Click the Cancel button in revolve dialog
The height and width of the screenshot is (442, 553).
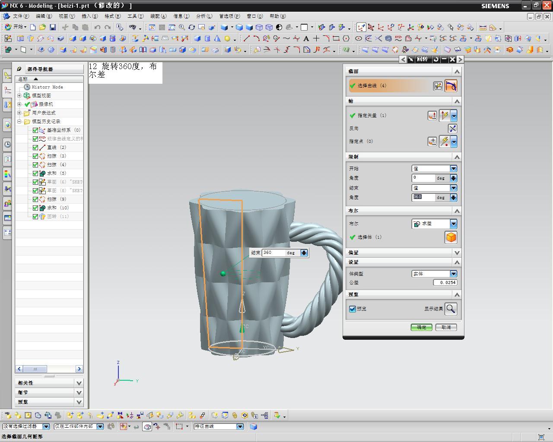point(446,327)
